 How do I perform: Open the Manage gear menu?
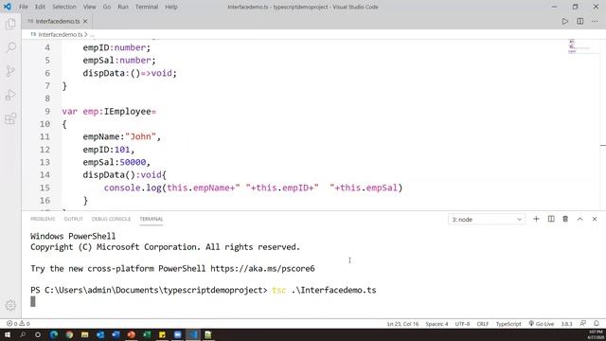10,305
